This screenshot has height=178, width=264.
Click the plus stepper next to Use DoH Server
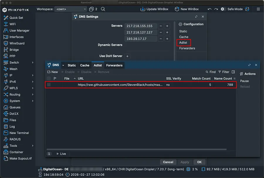tap(127, 56)
